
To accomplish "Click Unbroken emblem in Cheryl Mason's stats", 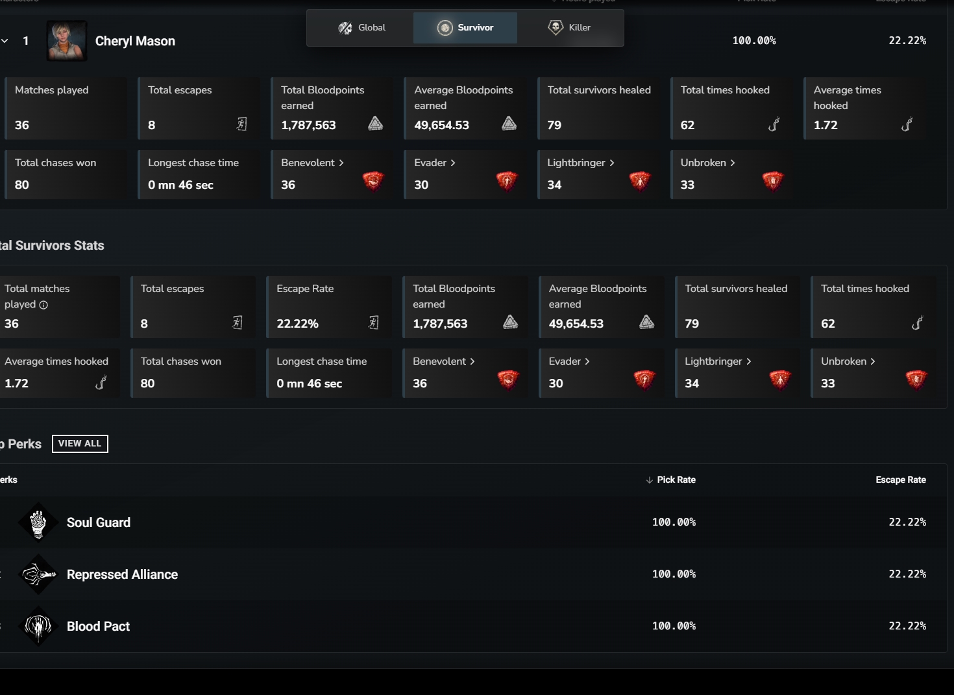I will (x=773, y=180).
